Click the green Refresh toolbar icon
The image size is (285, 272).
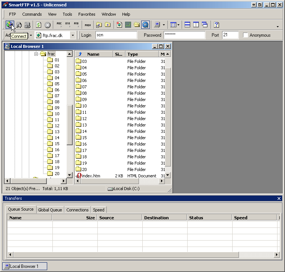(x=39, y=25)
